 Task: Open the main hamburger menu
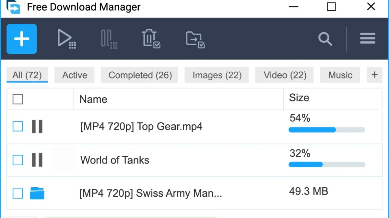(368, 38)
